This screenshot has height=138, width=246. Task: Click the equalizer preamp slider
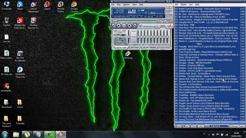pyautogui.click(x=129, y=37)
